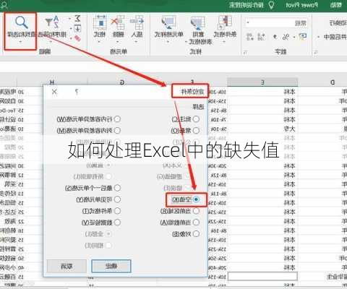Click the Fill down arrow icon
This screenshot has height=289, width=347.
tap(77, 29)
